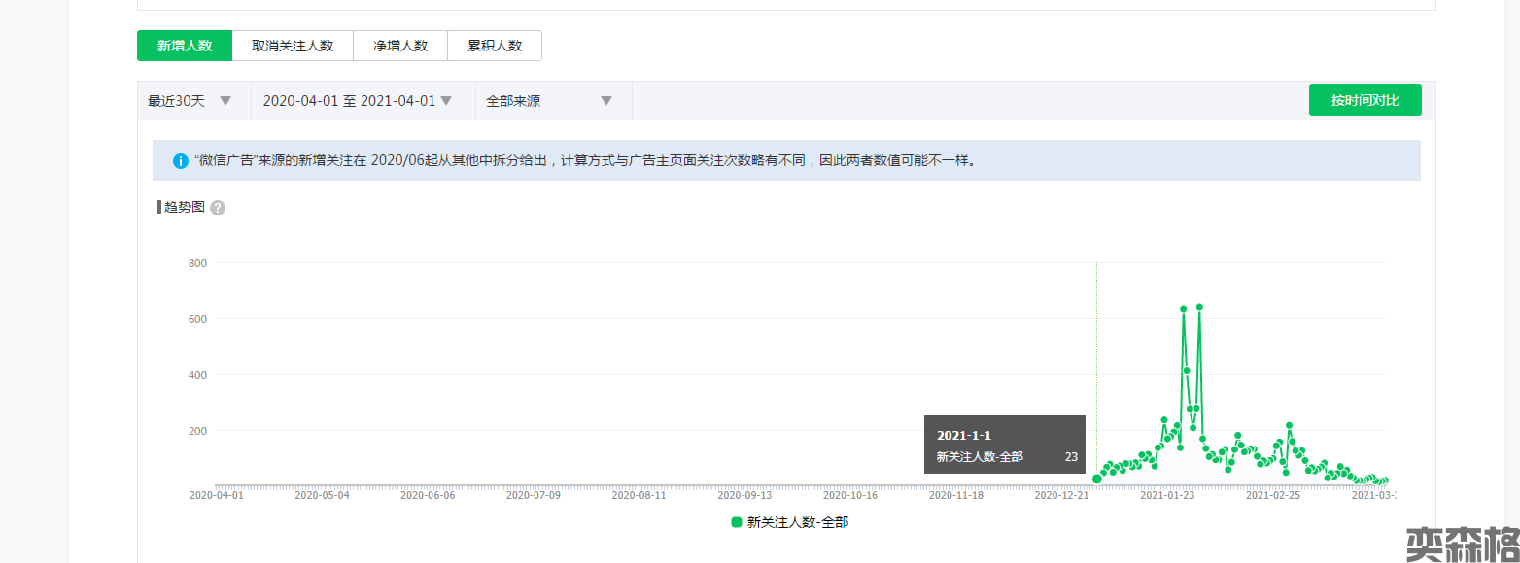Screen dimensions: 1520x563
Task: Switch to the 新增人数 tab
Action: (x=185, y=46)
